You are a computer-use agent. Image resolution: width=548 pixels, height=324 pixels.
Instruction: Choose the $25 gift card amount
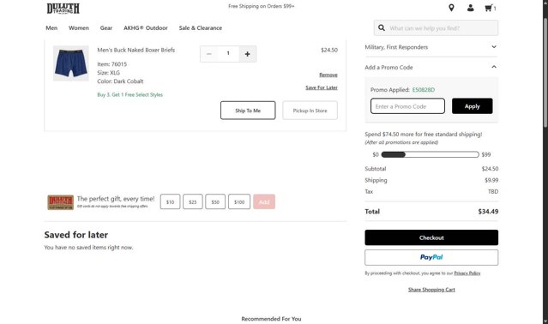193,201
